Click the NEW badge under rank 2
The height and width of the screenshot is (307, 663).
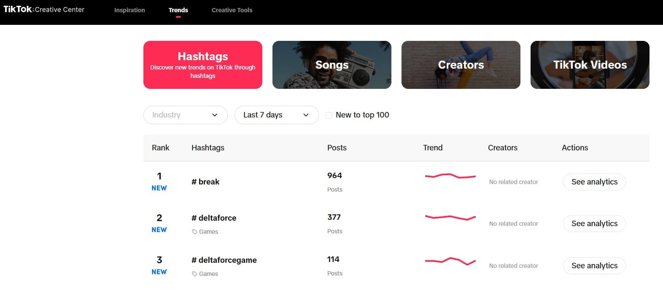(x=159, y=230)
